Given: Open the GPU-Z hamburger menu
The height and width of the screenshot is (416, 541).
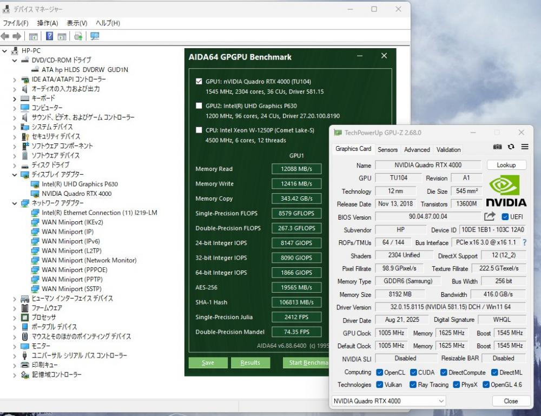Looking at the screenshot, I should (x=525, y=147).
